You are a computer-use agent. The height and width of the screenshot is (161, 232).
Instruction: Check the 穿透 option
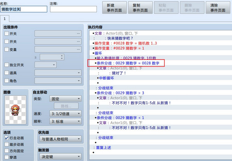(x=6, y=157)
